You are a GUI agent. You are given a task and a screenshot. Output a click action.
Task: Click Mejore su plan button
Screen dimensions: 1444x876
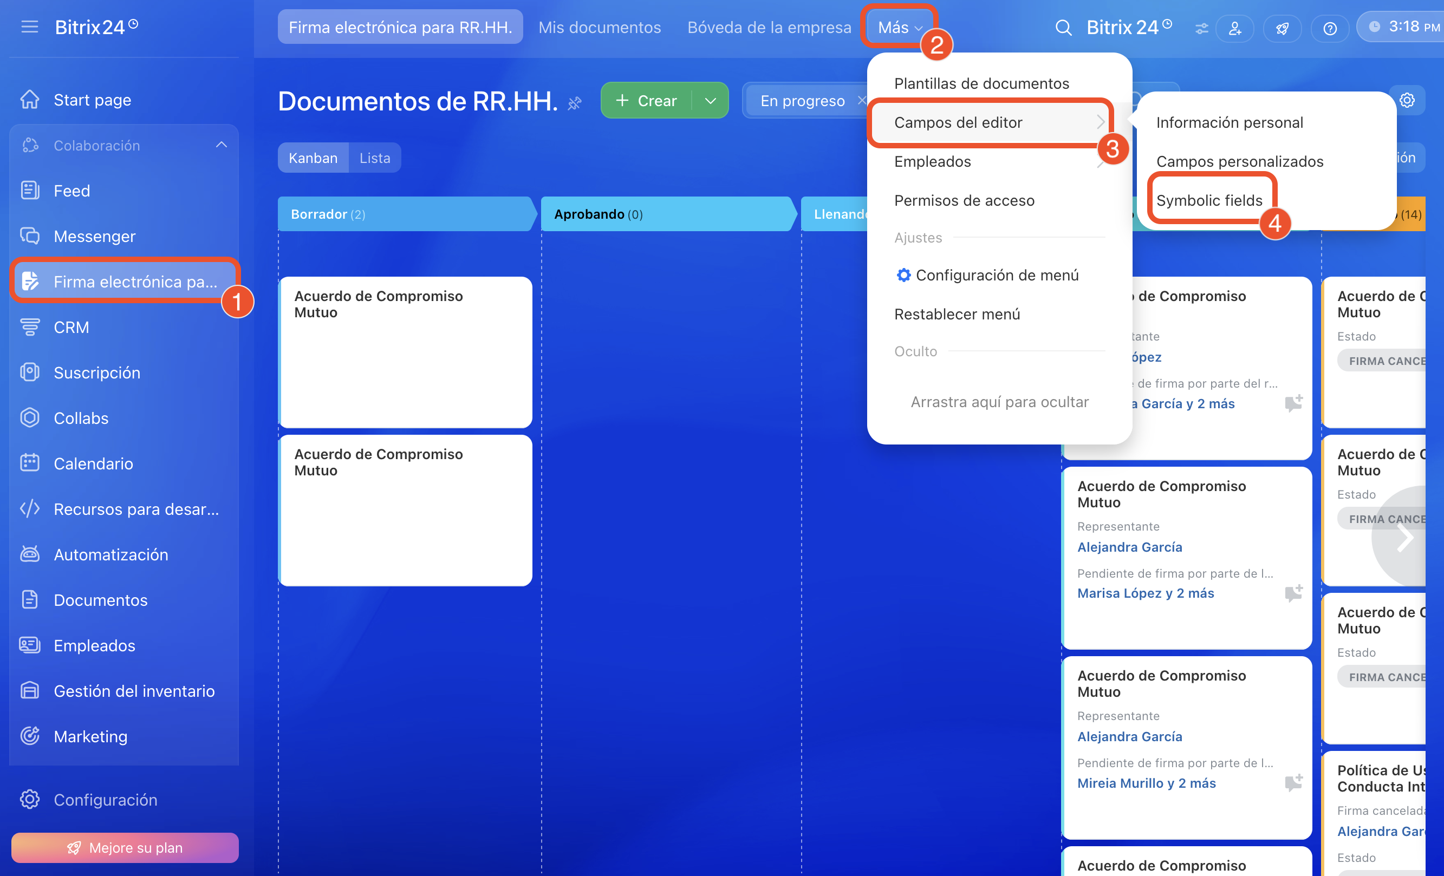(x=125, y=847)
